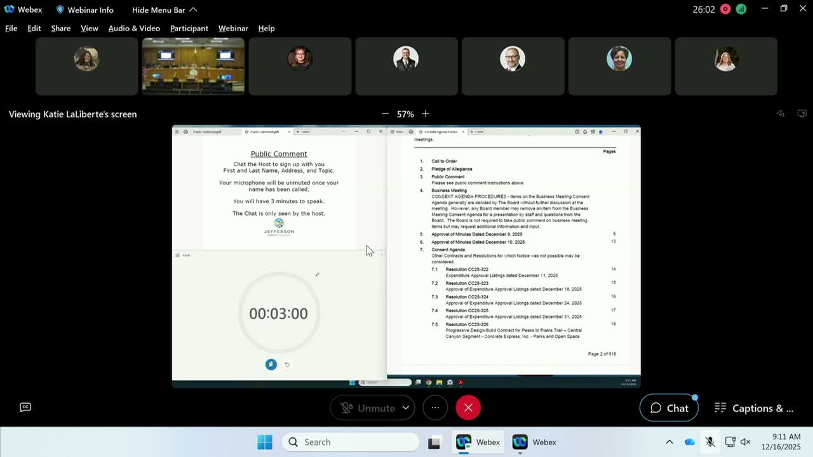Click the red leave webinar button
This screenshot has height=457, width=813.
click(468, 408)
